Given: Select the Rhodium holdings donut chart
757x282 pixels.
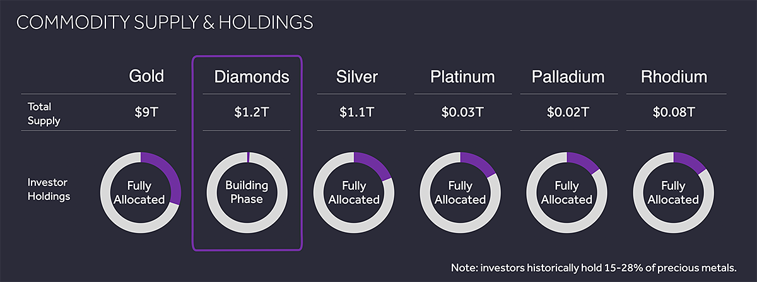Looking at the screenshot, I should click(673, 192).
